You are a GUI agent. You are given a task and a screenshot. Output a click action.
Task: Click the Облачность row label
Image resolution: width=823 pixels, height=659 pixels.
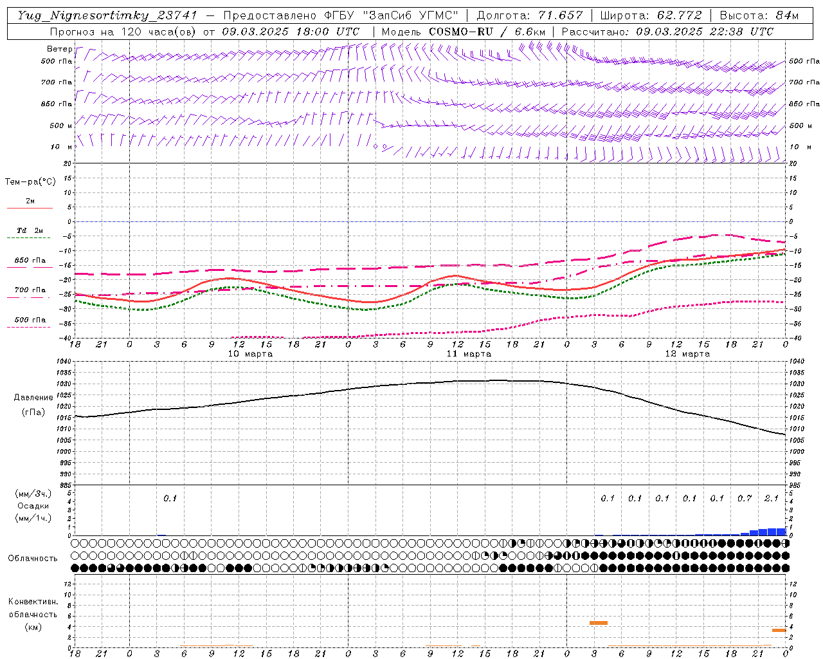tap(33, 558)
